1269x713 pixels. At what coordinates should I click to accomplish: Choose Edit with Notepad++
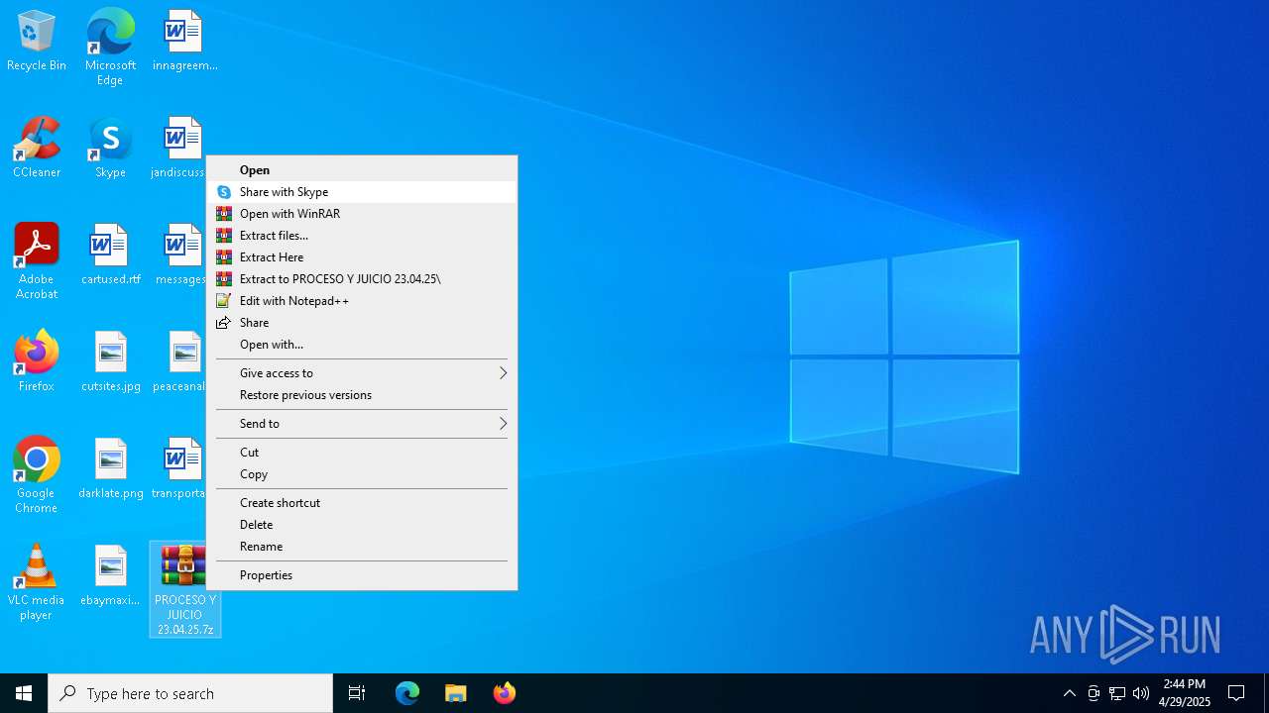(362, 301)
